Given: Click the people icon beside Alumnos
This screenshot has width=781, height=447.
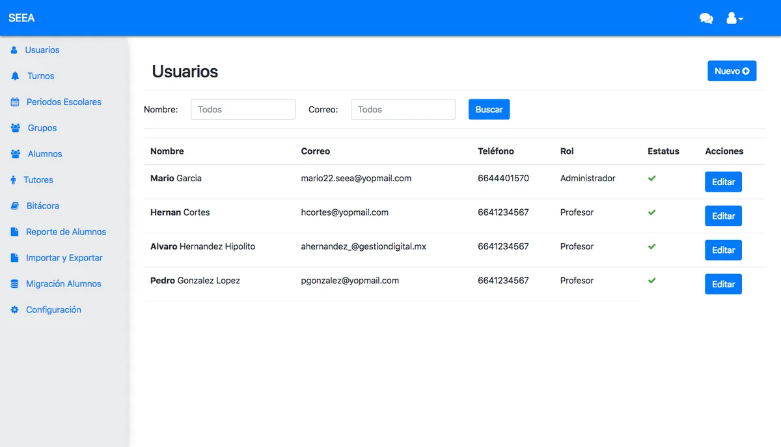Looking at the screenshot, I should pos(16,154).
